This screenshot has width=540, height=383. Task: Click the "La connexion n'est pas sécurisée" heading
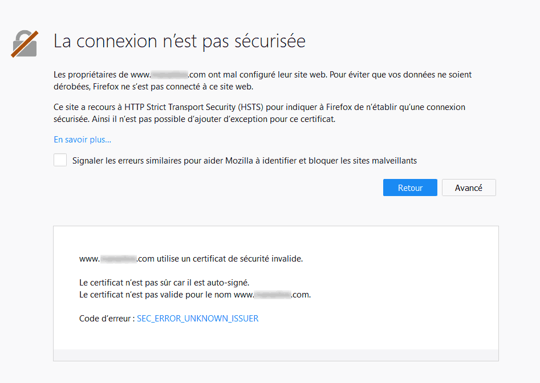(x=179, y=41)
